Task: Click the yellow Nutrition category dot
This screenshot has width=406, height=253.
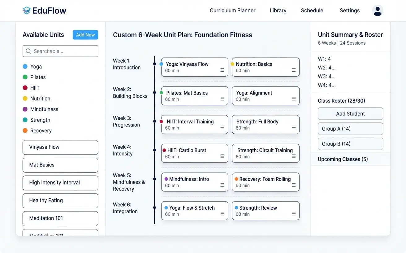Action: pos(25,99)
